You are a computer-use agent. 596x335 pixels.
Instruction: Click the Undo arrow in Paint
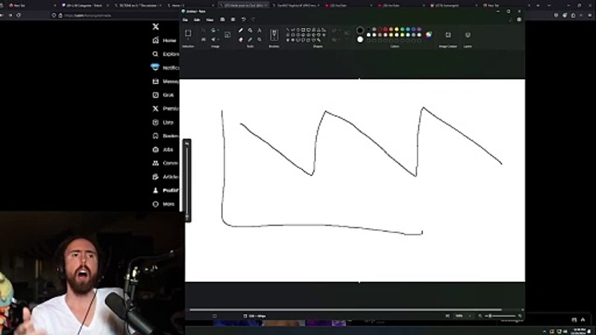point(244,20)
